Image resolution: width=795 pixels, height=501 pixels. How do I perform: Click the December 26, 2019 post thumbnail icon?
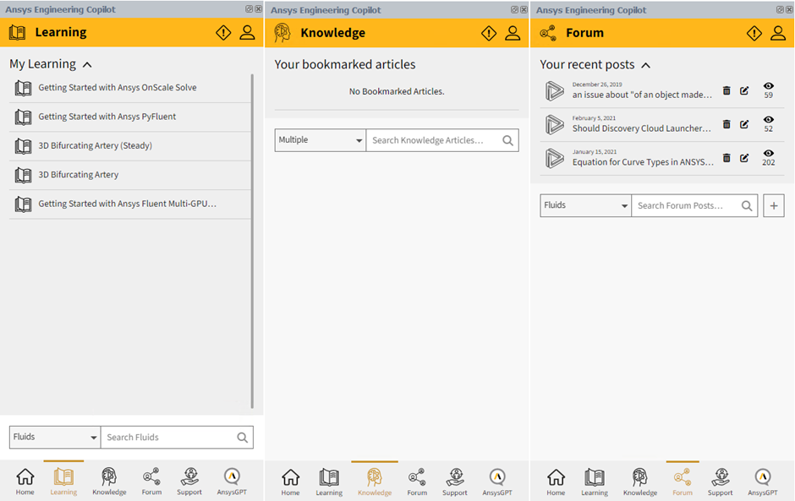click(554, 91)
